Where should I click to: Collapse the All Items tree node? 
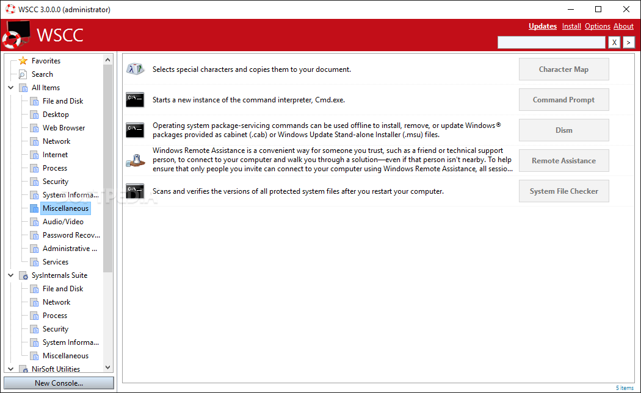11,87
